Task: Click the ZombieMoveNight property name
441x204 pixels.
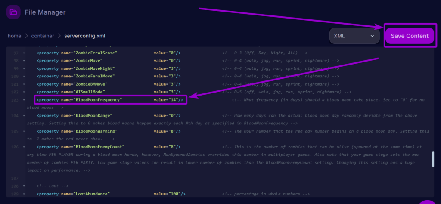Action: coord(94,68)
